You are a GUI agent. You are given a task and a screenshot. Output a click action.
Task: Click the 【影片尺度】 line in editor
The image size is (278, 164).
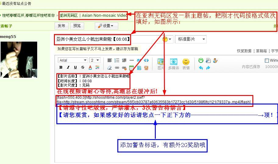click(73, 85)
